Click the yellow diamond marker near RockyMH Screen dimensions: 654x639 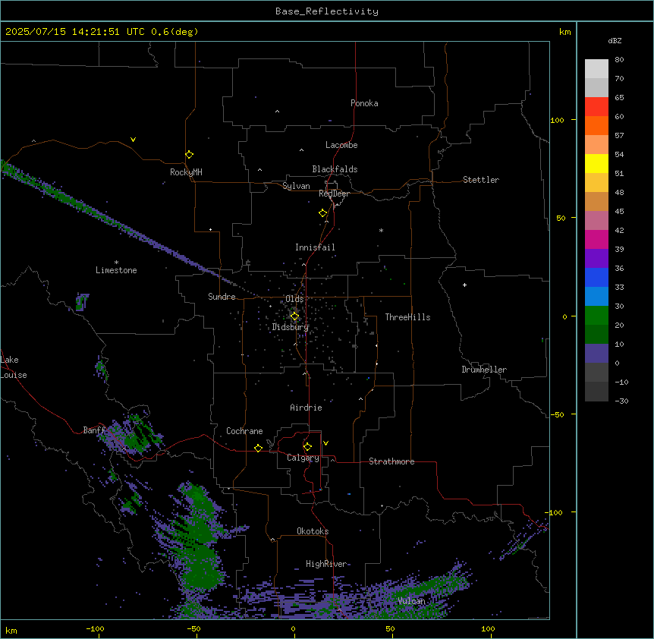pos(189,155)
